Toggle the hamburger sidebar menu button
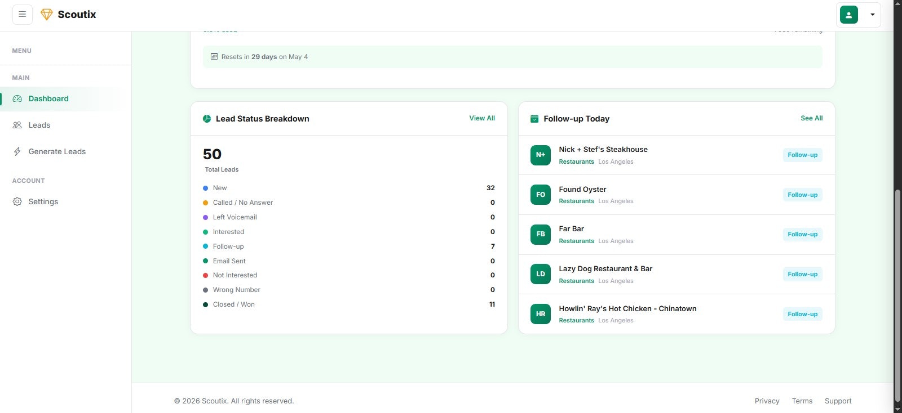This screenshot has height=413, width=902. 23,14
